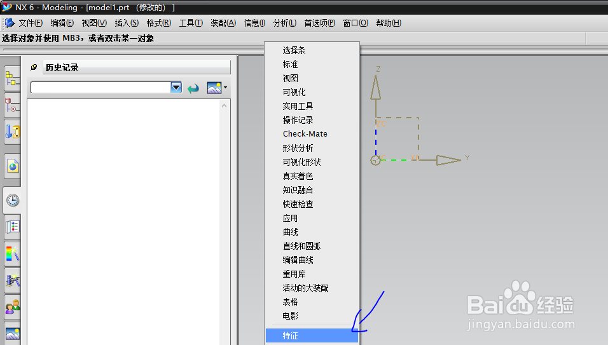The image size is (608, 345).
Task: Toggle the 快速检查 toolbar entry
Action: tap(312, 204)
